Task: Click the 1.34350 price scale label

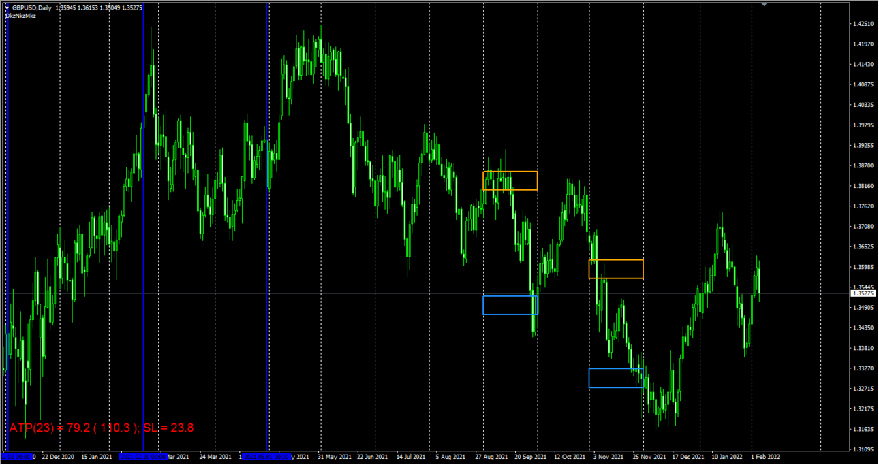Action: [x=863, y=327]
